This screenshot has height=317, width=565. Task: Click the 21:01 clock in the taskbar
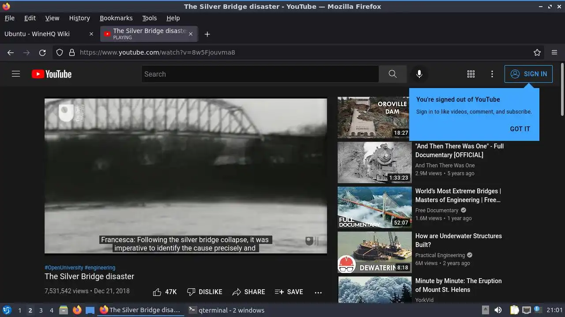[x=555, y=310]
